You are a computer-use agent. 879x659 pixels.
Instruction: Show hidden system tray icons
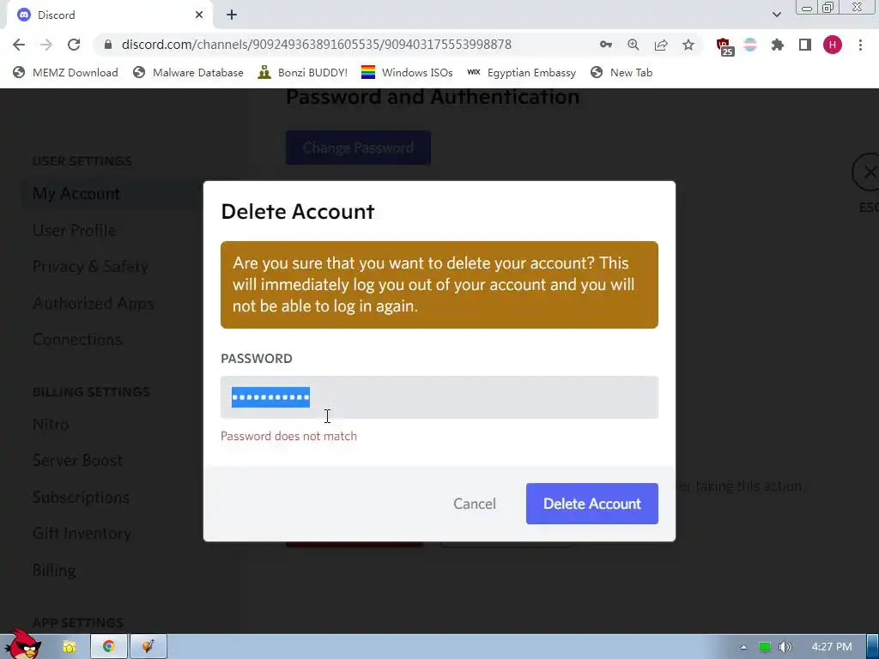tap(743, 647)
